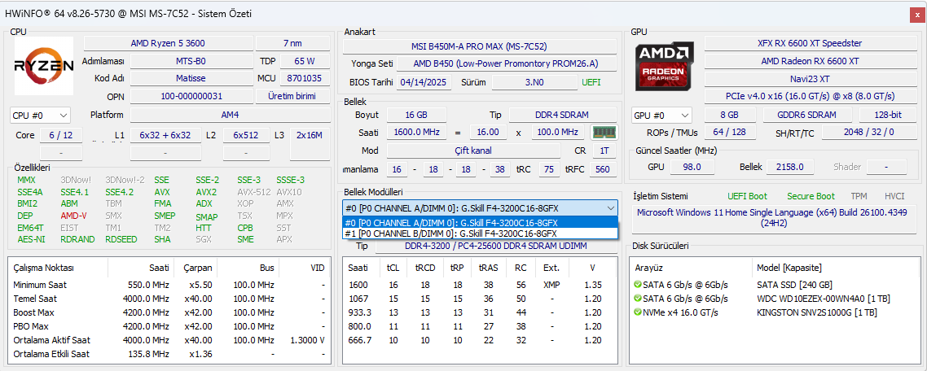The width and height of the screenshot is (927, 371).
Task: Click the green UEFI label
Action: [x=591, y=83]
